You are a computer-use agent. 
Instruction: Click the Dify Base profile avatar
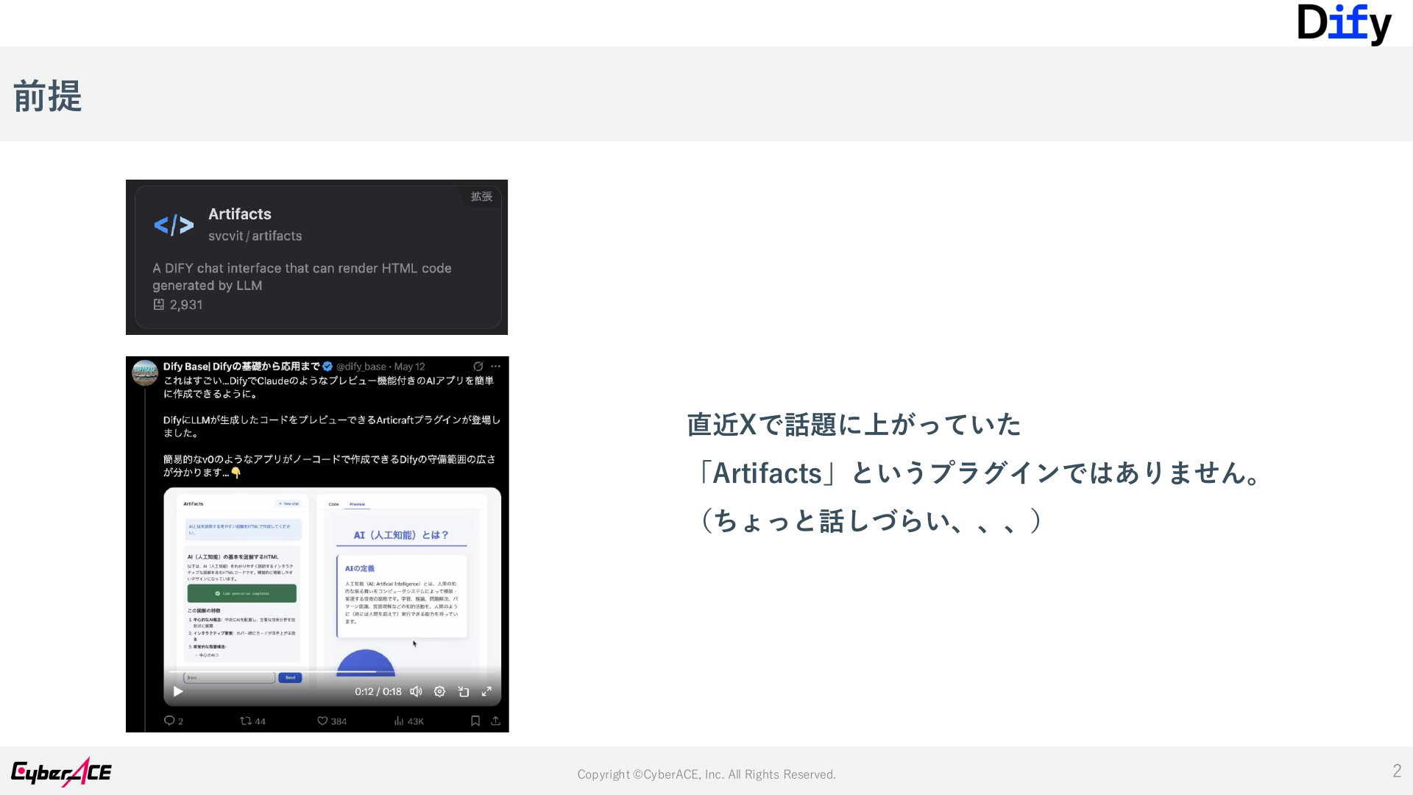(x=145, y=372)
